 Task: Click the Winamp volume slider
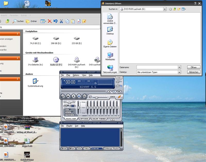100,98
